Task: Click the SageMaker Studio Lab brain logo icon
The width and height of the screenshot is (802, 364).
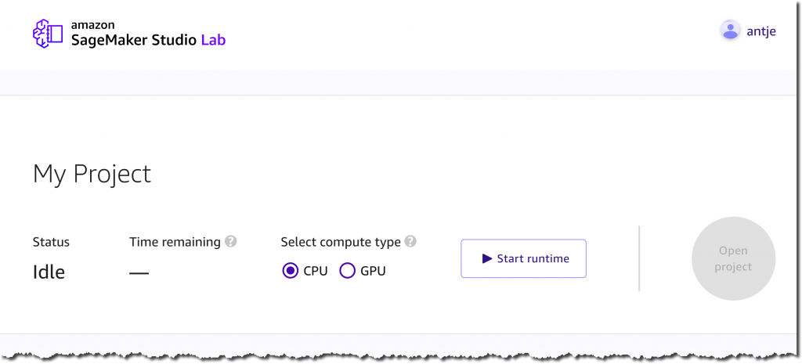Action: tap(48, 34)
